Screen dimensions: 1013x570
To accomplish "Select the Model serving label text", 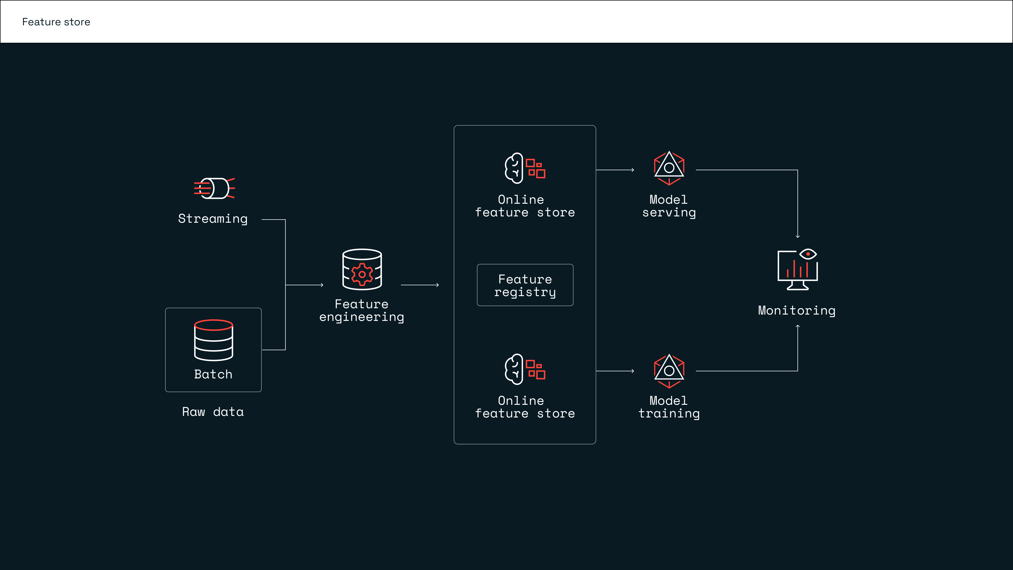I will pyautogui.click(x=669, y=206).
